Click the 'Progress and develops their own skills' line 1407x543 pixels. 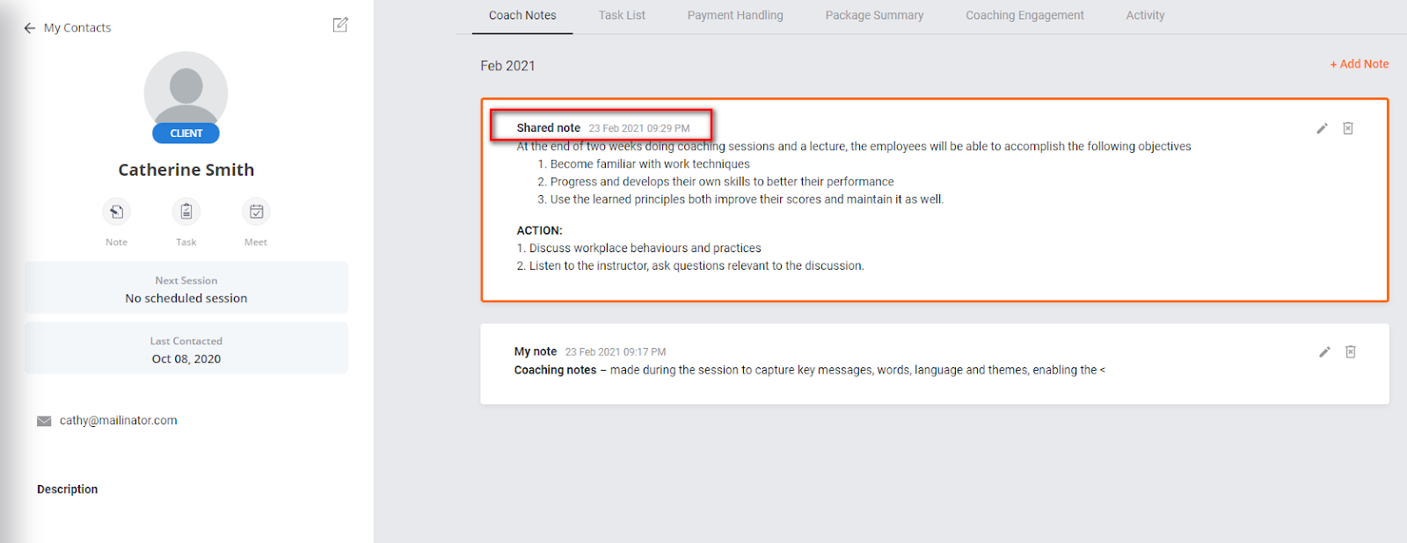pyautogui.click(x=722, y=182)
